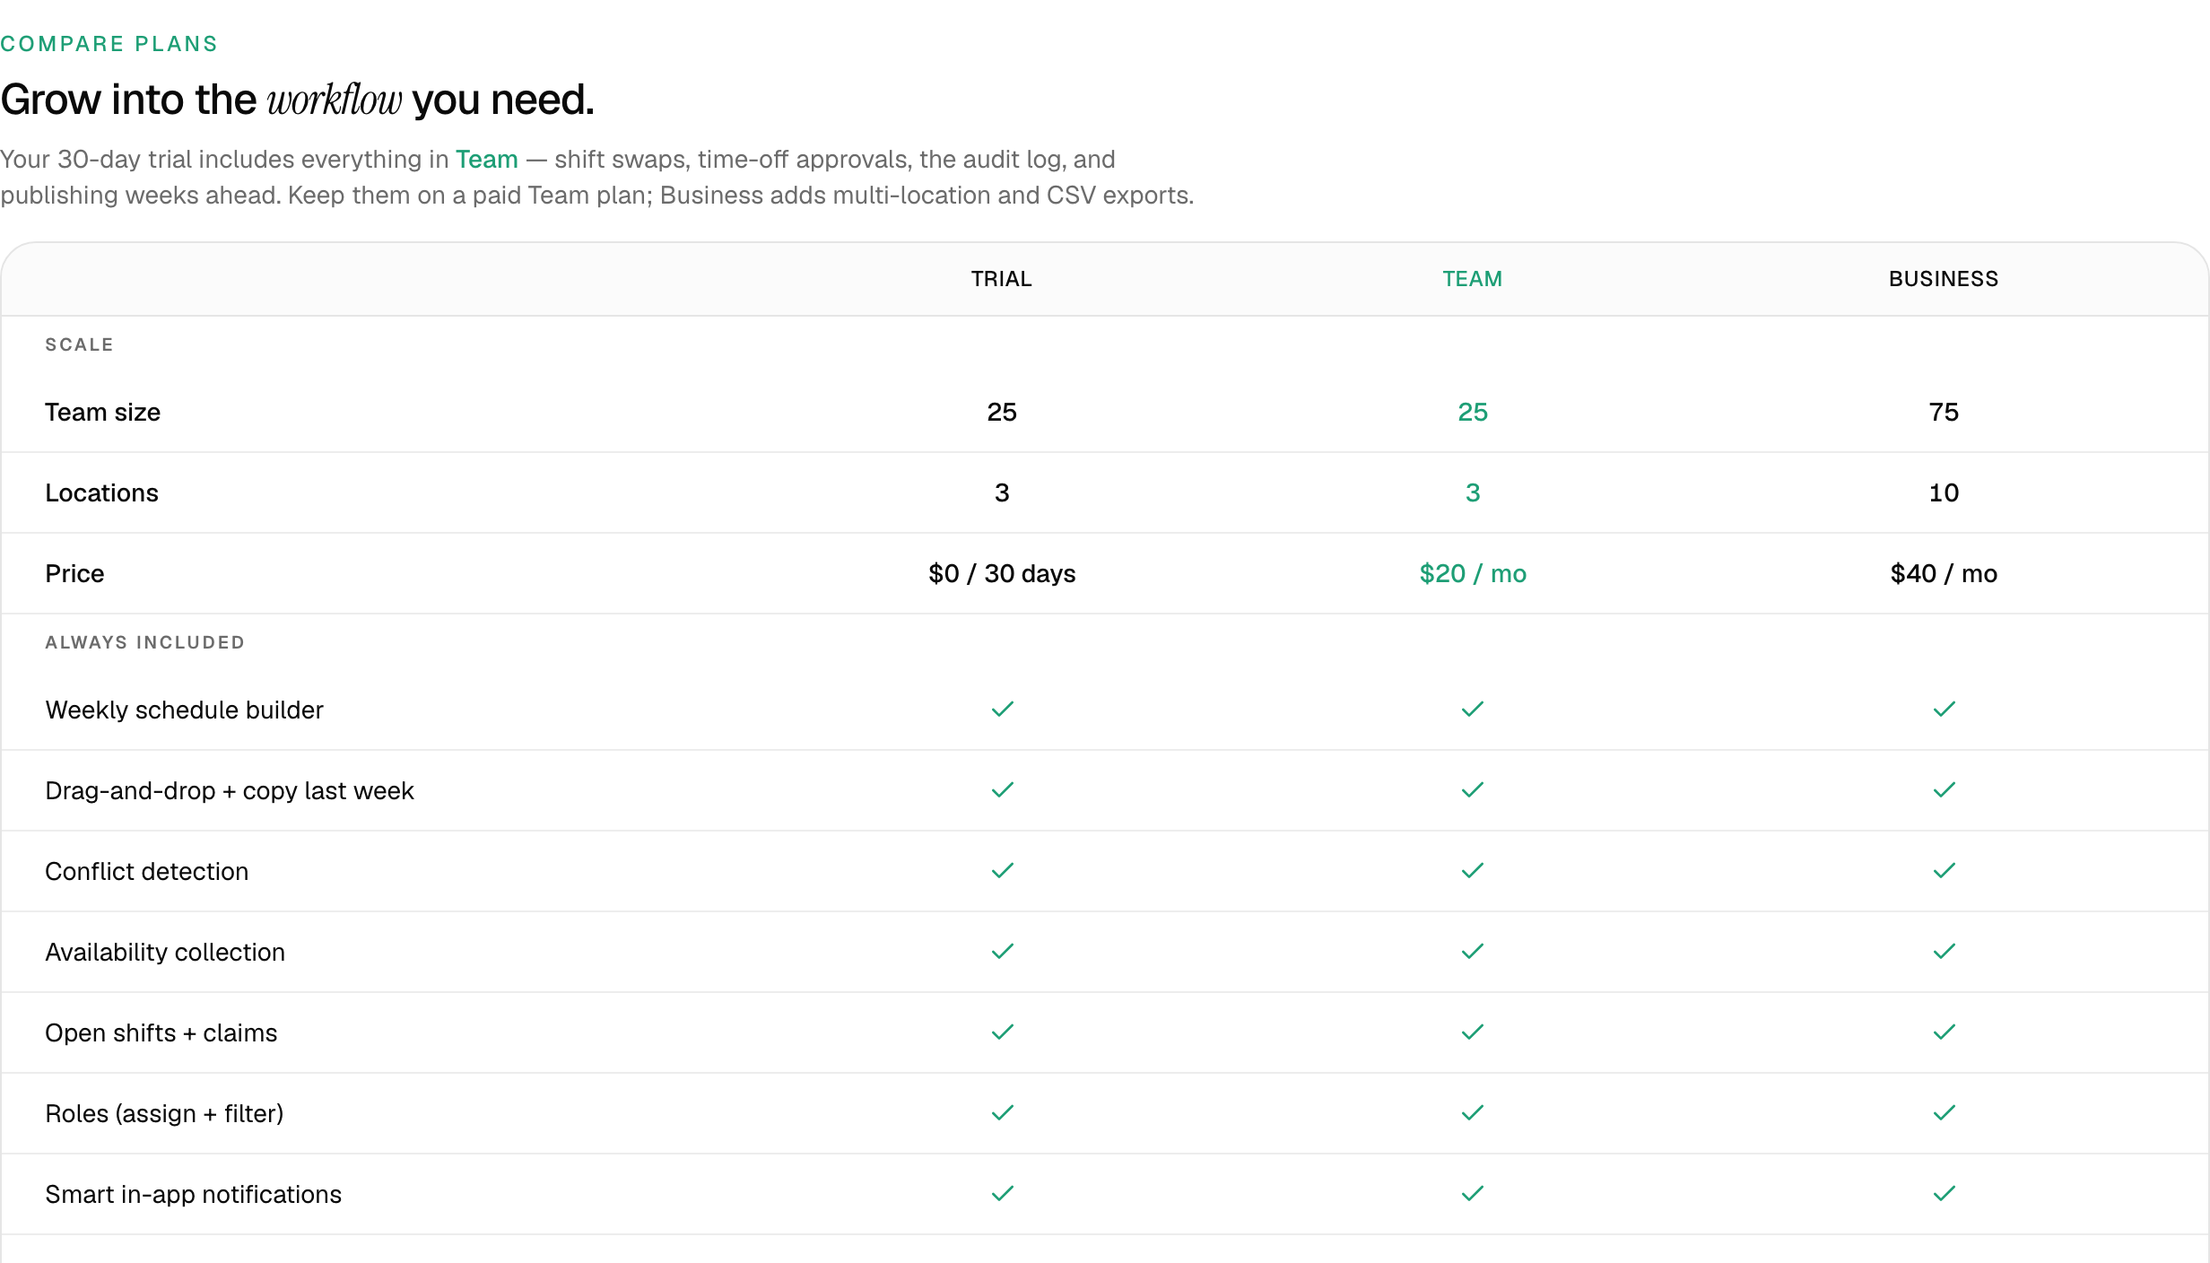Click the Team checkmark for Roles (assign + filter)
The image size is (2210, 1263).
[1473, 1113]
